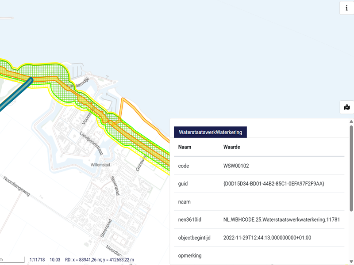Click the opmerking row label
354x265 pixels.
pos(190,256)
